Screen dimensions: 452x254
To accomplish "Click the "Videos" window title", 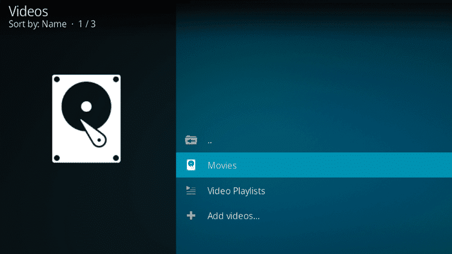I will point(28,11).
